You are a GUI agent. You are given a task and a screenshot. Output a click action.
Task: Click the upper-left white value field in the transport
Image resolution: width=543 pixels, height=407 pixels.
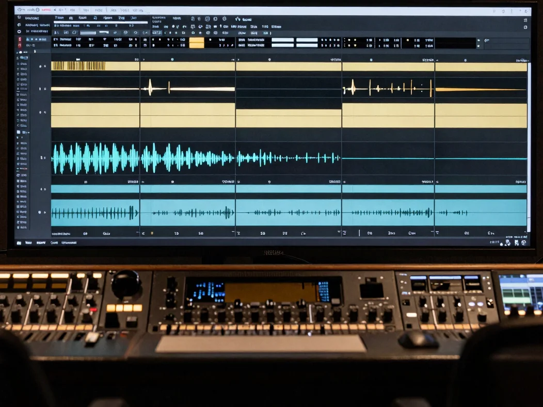(x=282, y=40)
